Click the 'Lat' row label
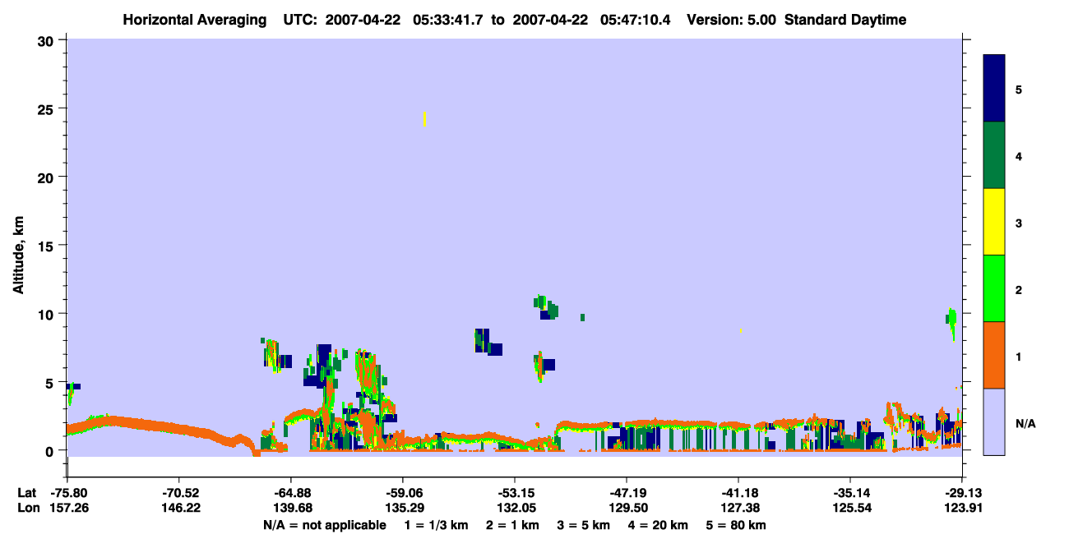Screen dimensions: 1069x548 point(26,494)
